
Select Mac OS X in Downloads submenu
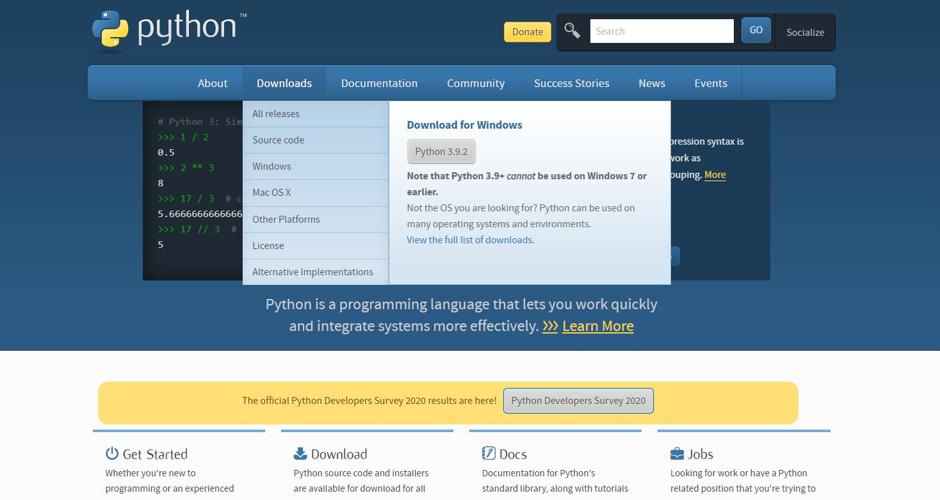316,193
